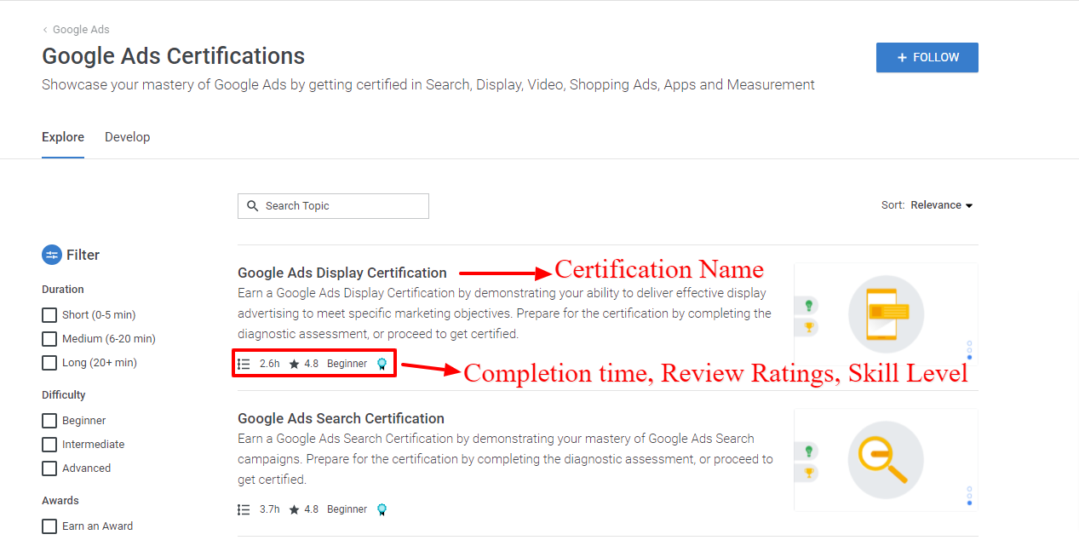Click the Filter heading label
The image size is (1079, 546).
tap(83, 255)
